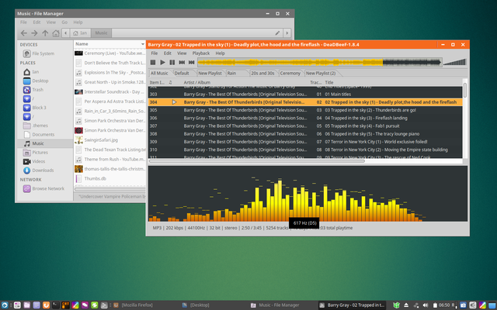Select track 03 Trapped in the sky (2)

[x=305, y=110]
